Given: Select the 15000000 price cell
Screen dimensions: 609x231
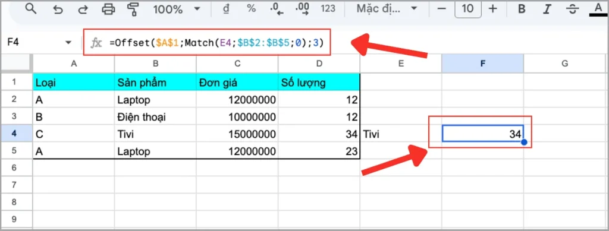Looking at the screenshot, I should [x=237, y=134].
